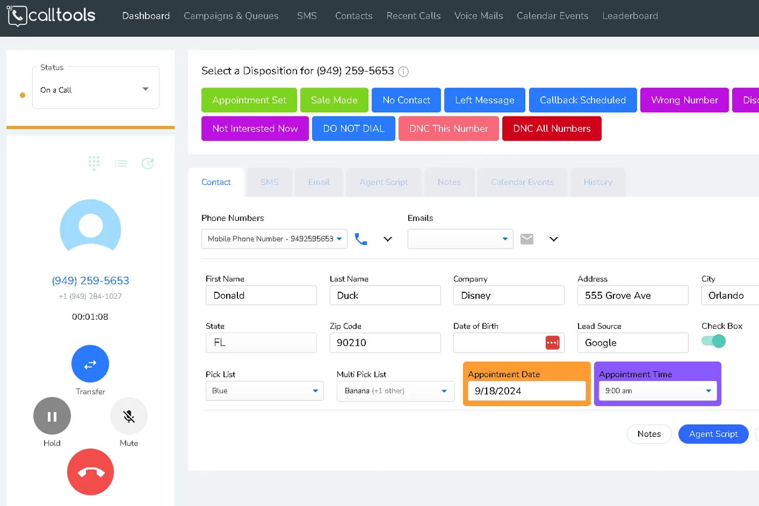The image size is (759, 506).
Task: Choose Callback Scheduled disposition
Action: click(x=583, y=100)
